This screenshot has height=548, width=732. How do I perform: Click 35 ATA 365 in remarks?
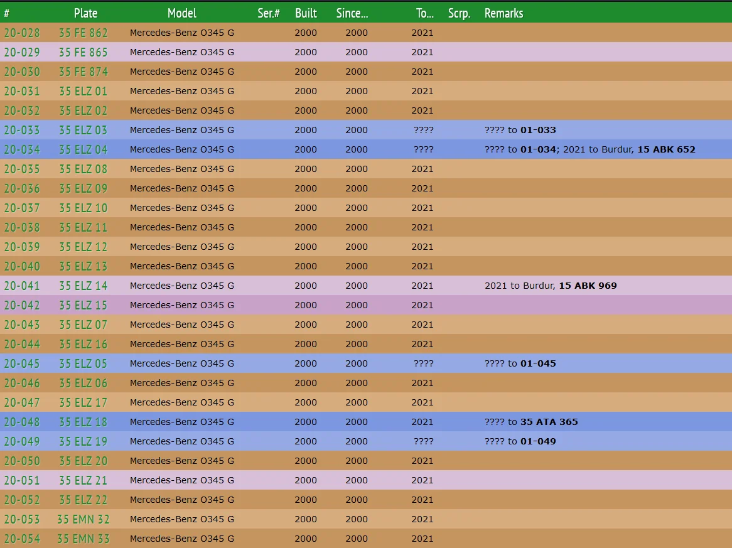pos(549,422)
